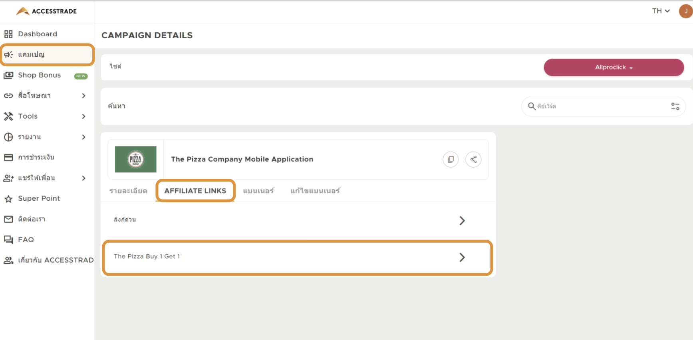Expand The Pizza Buy 1 Get 1 chevron
The image size is (693, 340).
pyautogui.click(x=462, y=257)
